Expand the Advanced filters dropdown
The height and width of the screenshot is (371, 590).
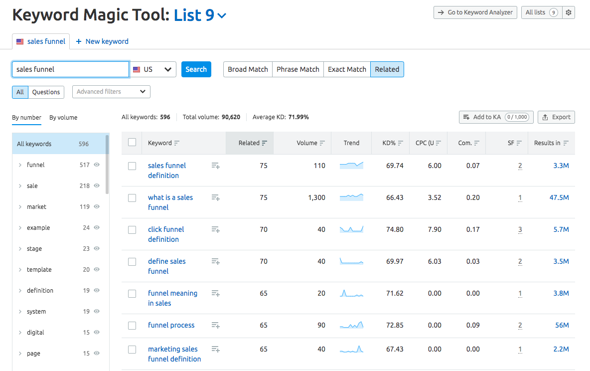(111, 92)
